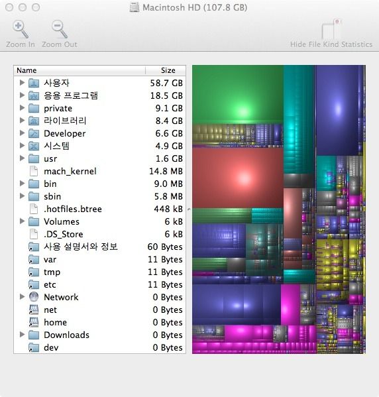The image size is (379, 397).
Task: Click the 58.7 GB size value
Action: click(x=166, y=83)
